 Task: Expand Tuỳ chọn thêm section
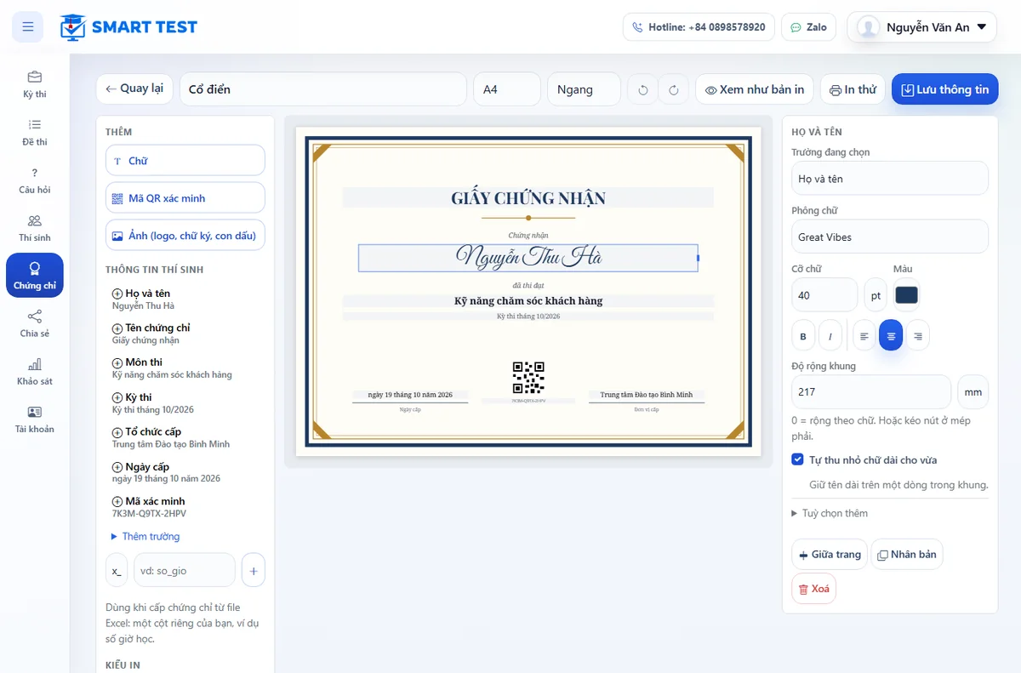point(830,513)
